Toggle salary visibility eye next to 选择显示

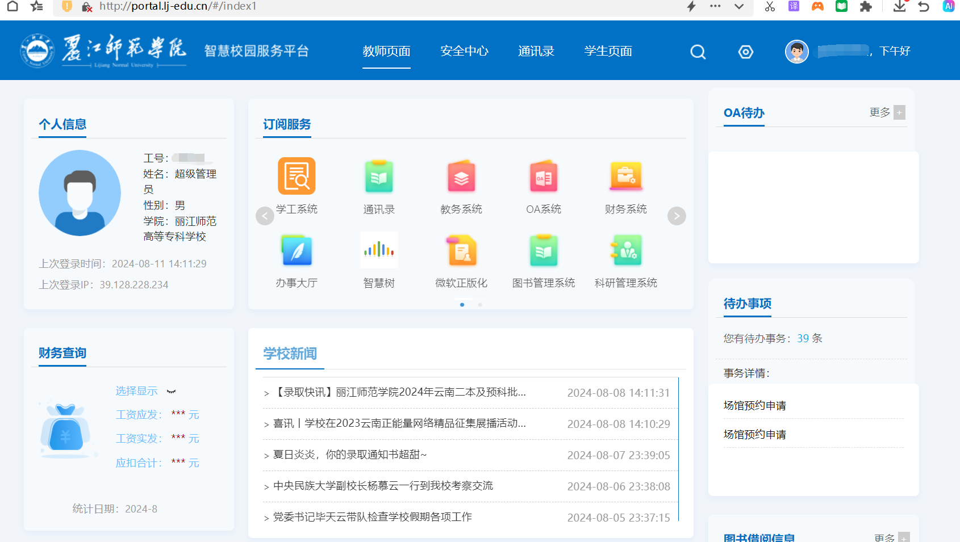pos(171,392)
